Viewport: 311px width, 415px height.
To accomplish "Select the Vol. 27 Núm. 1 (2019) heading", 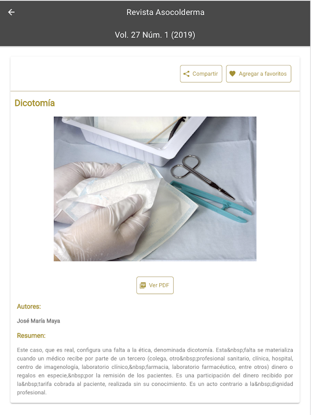I will (155, 35).
